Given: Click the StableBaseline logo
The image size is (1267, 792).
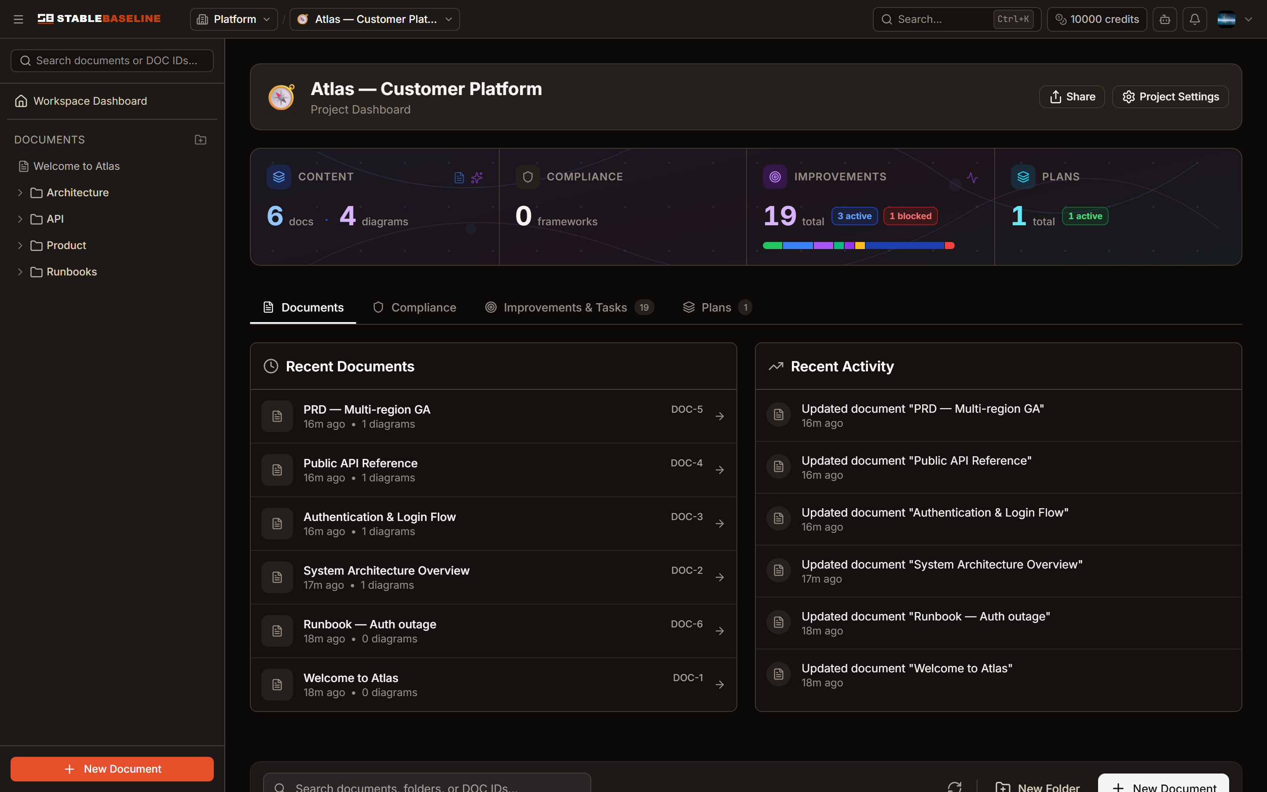Looking at the screenshot, I should [x=99, y=19].
